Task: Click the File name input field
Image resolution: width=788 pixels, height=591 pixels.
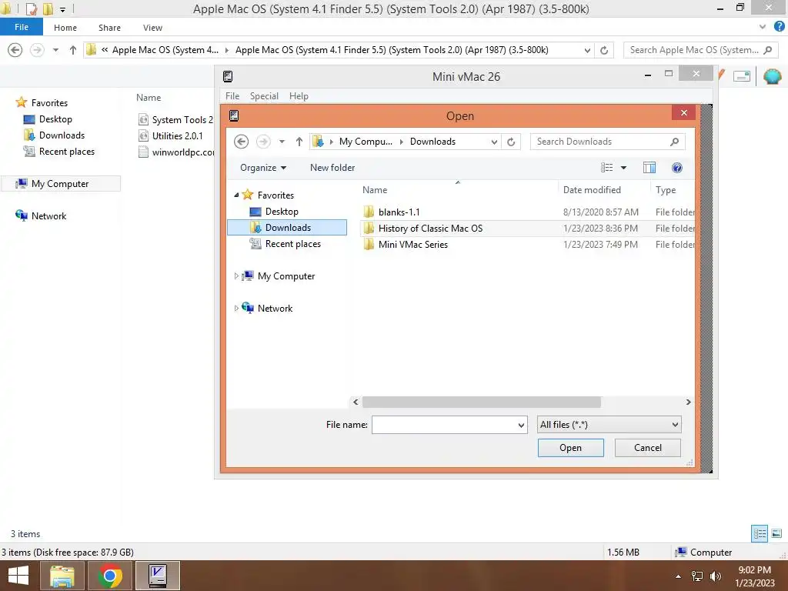Action: [444, 425]
